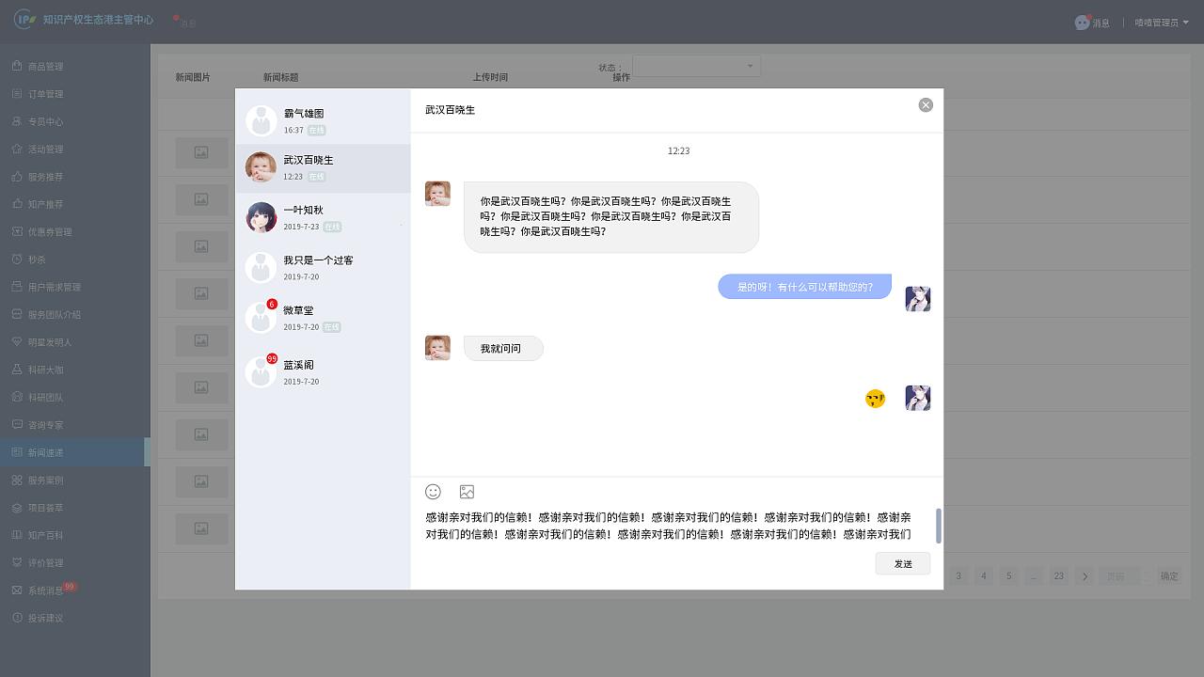Image resolution: width=1204 pixels, height=677 pixels.
Task: Open the 状态 status dropdown
Action: [x=696, y=66]
